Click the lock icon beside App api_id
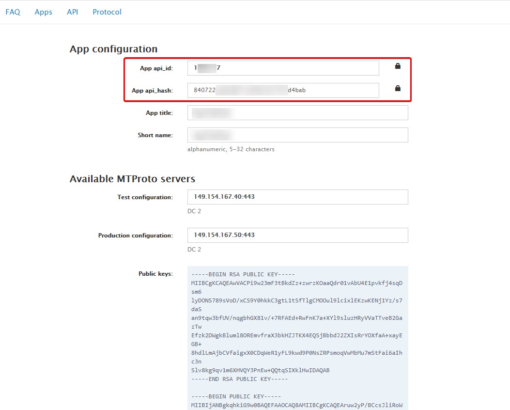This screenshot has height=410, width=510. [x=398, y=66]
